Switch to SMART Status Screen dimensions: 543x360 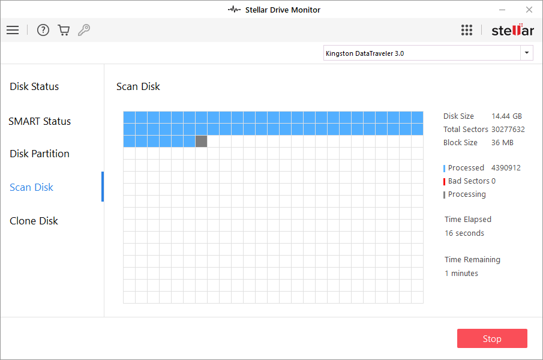(x=40, y=121)
